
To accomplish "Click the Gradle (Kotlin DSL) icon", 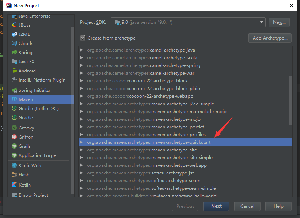I will tap(14, 108).
